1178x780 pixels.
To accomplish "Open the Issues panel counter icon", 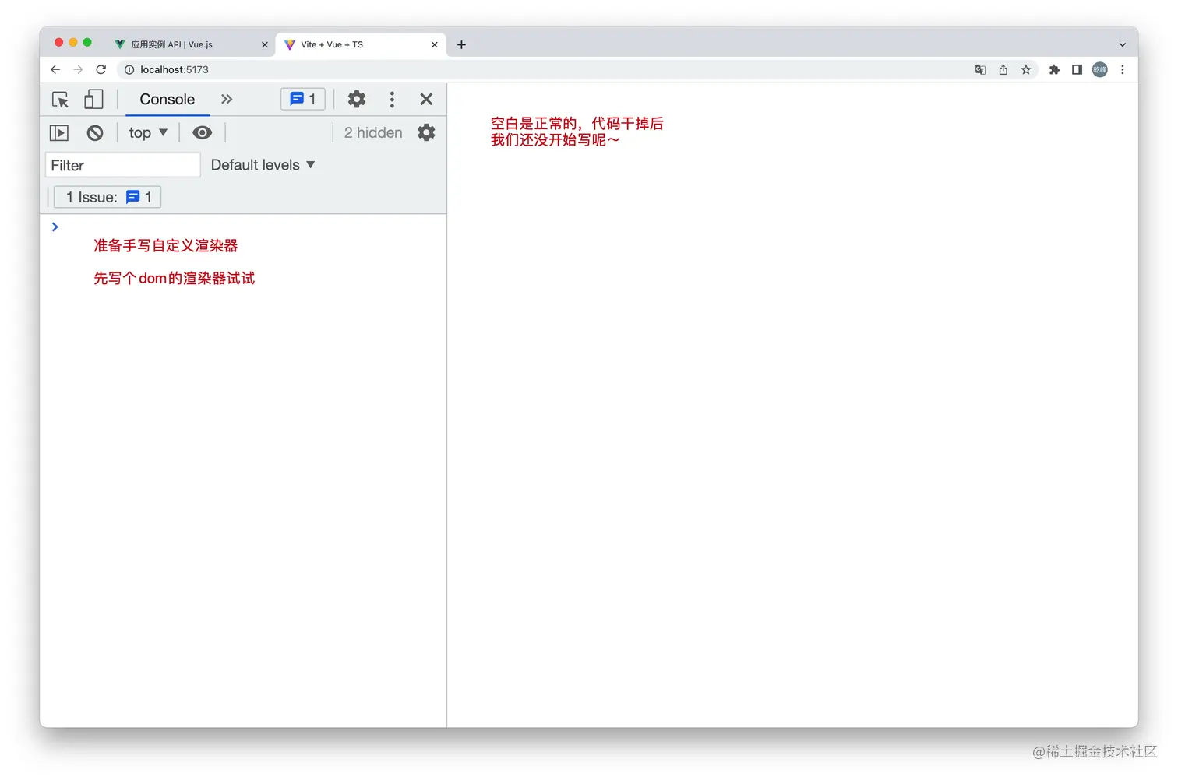I will (302, 99).
